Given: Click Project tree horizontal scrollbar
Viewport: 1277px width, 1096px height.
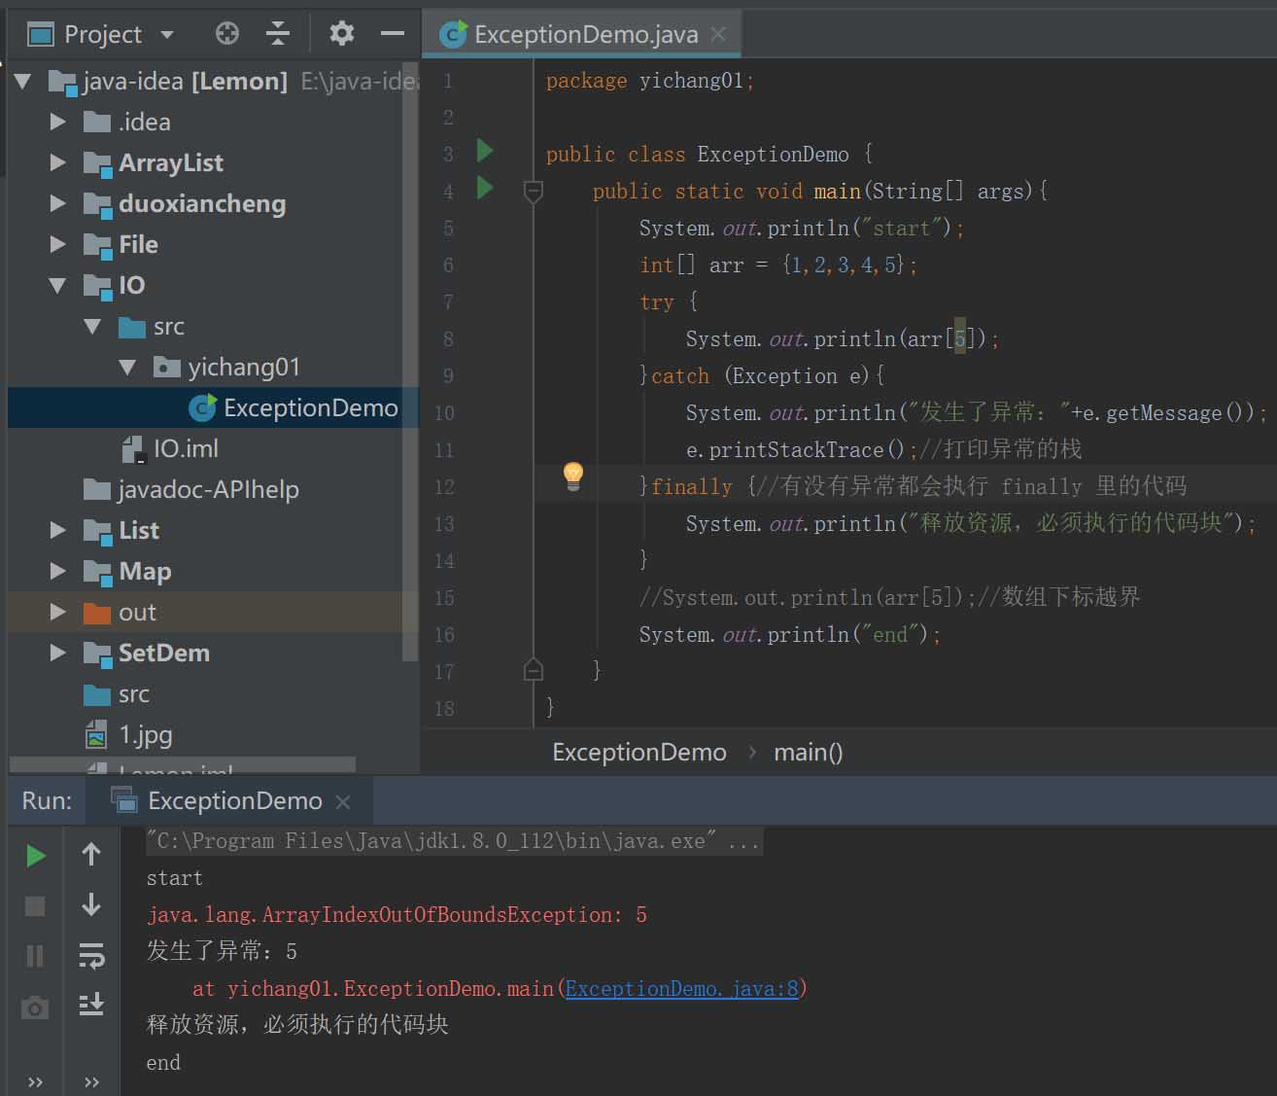Looking at the screenshot, I should [x=183, y=766].
